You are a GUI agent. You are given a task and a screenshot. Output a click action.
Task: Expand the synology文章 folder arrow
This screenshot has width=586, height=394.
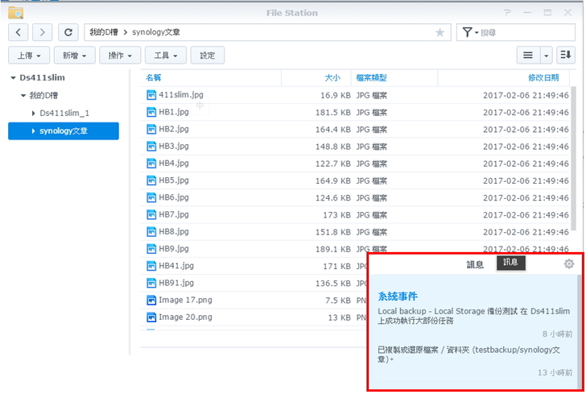(x=33, y=131)
